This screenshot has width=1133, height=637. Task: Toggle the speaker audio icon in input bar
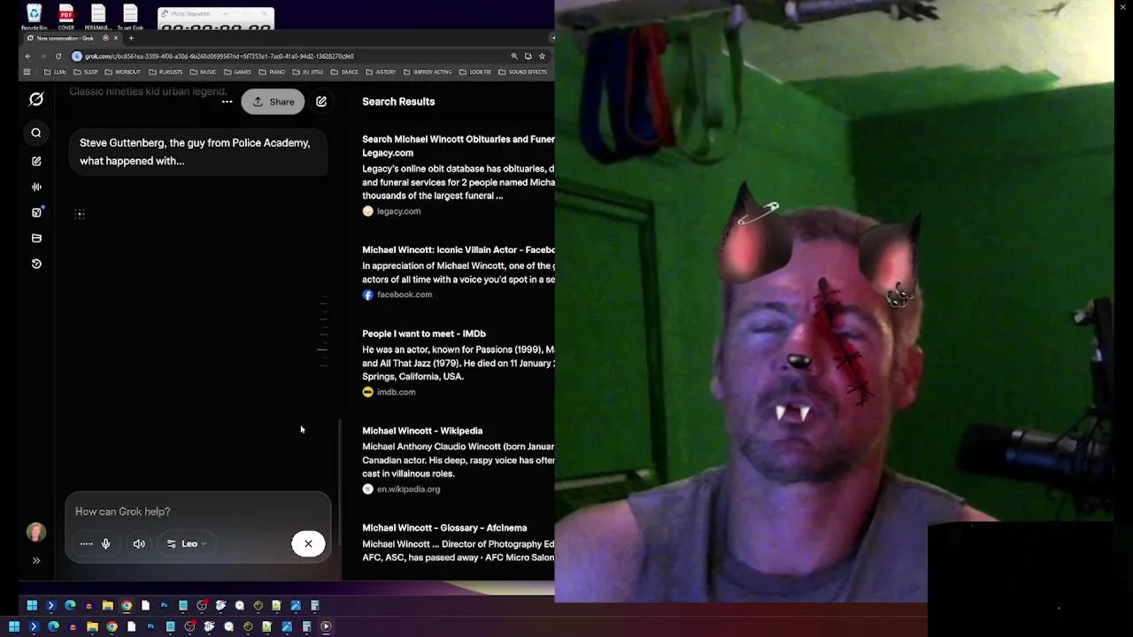point(139,543)
